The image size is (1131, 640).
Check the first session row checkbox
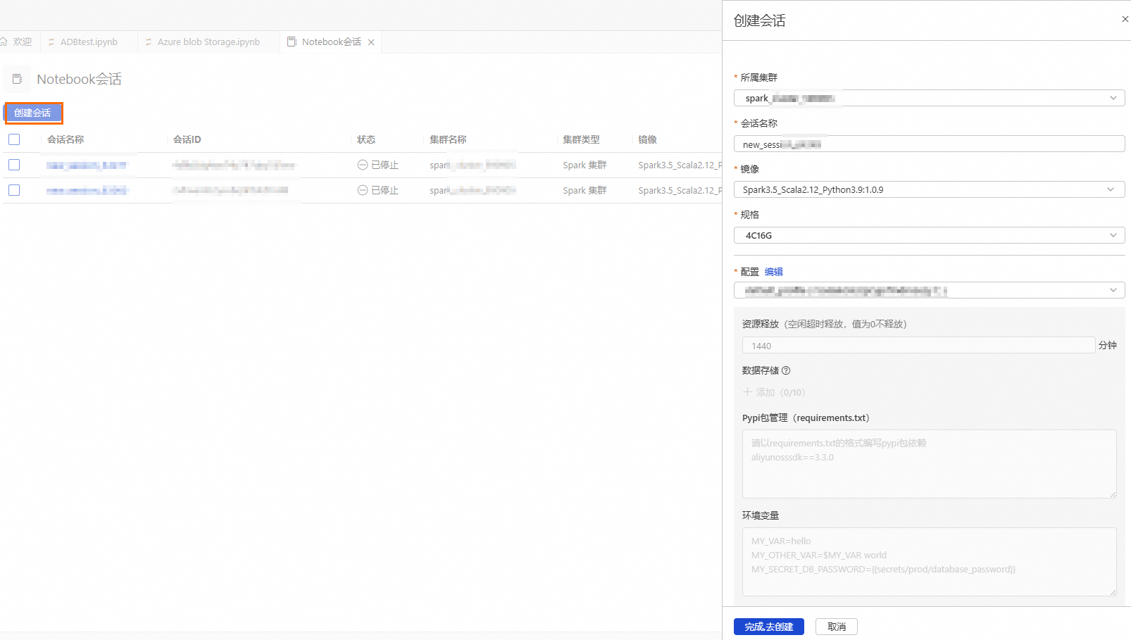(14, 165)
